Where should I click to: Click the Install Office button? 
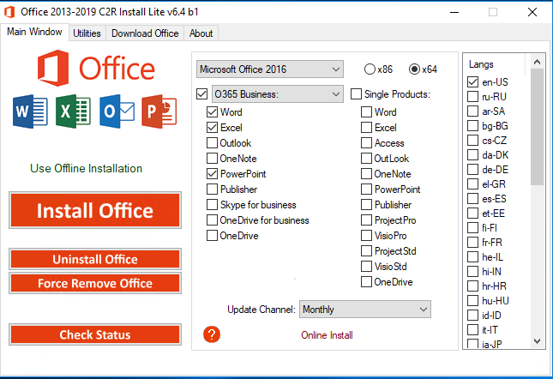click(95, 210)
